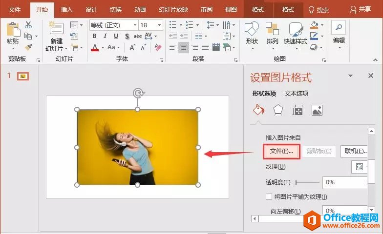383x234 pixels.
Task: Expand the 等线 (正文) font name dropdown
Action: [134, 25]
